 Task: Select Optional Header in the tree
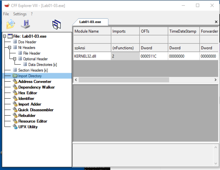pos(35,59)
